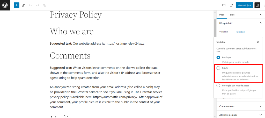This screenshot has width=265, height=118.
Task: Select the Publique visibility radio button
Action: [x=218, y=57]
